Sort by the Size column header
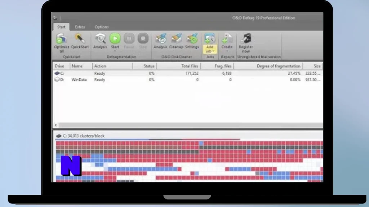The height and width of the screenshot is (207, 369). click(313, 66)
